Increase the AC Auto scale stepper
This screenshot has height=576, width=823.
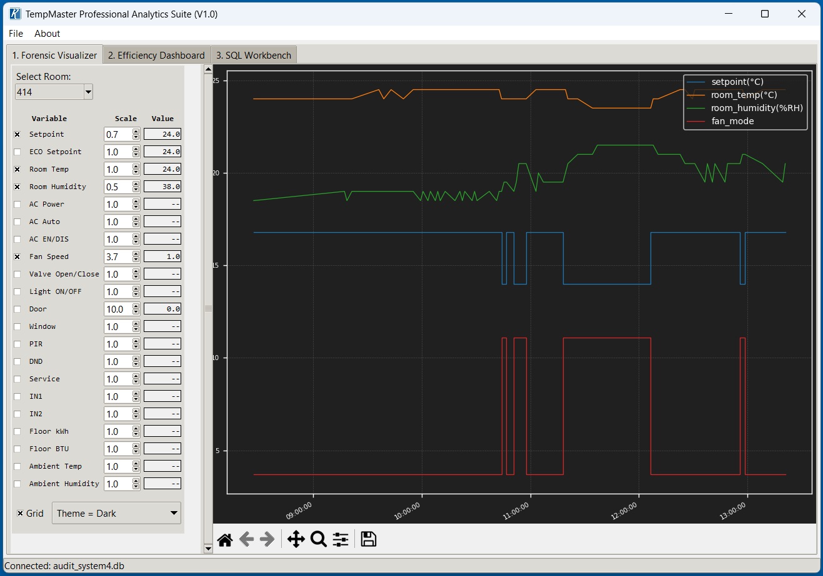136,218
